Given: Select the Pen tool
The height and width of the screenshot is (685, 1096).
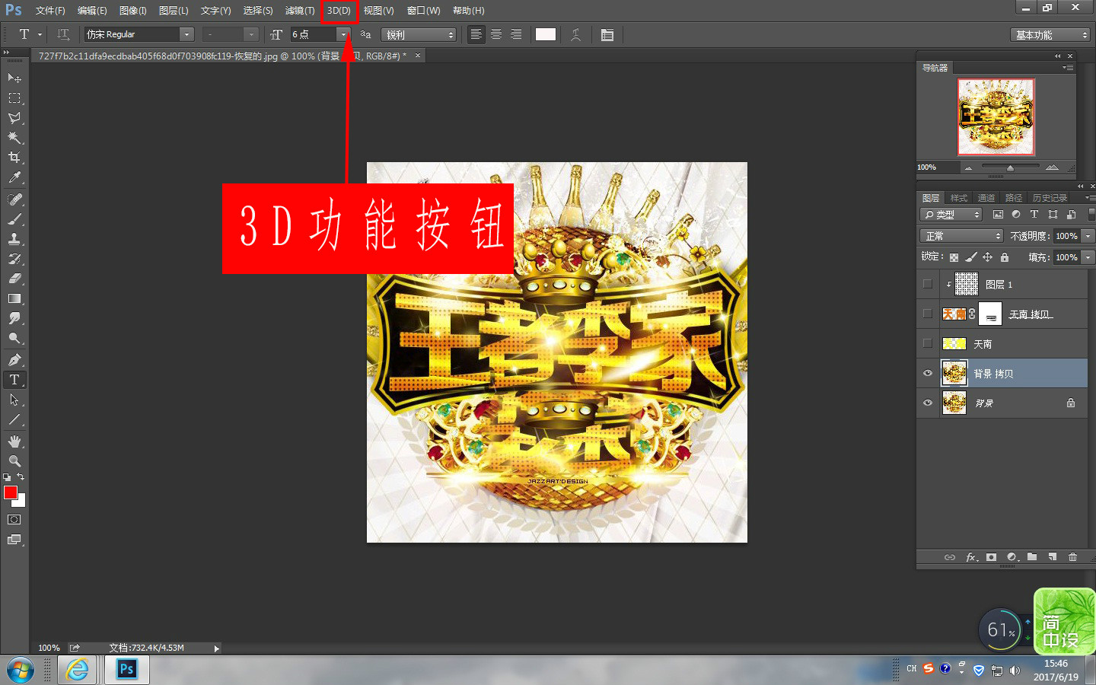Looking at the screenshot, I should coord(14,359).
